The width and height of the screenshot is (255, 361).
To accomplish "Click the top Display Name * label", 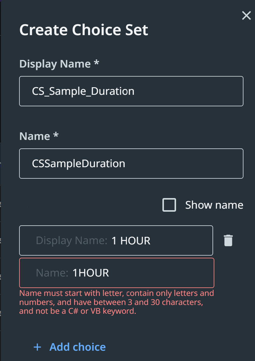I will click(59, 64).
